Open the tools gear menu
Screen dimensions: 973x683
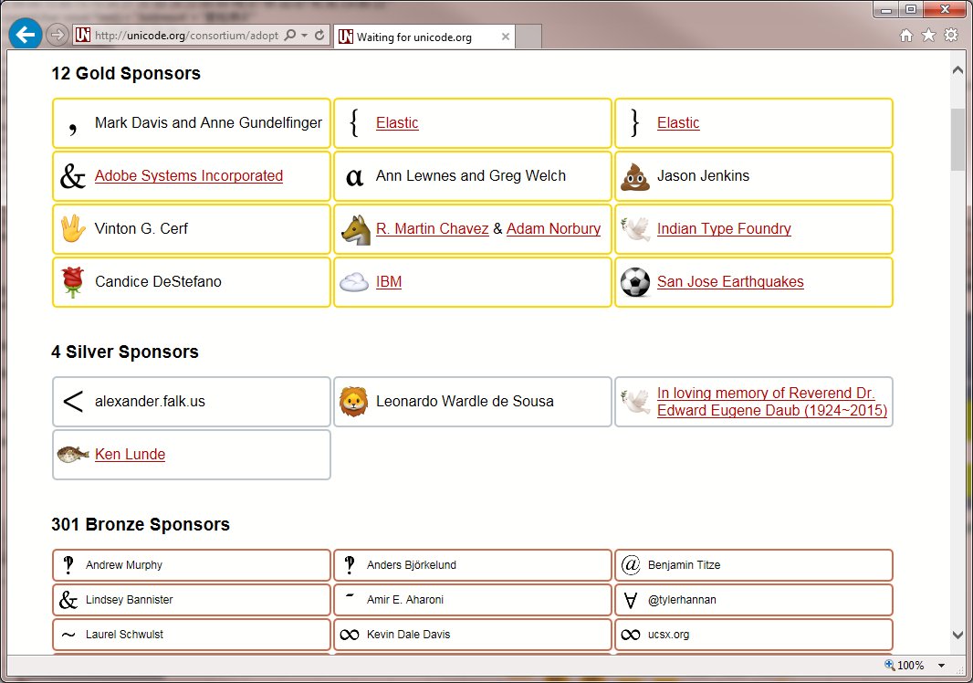pyautogui.click(x=951, y=36)
